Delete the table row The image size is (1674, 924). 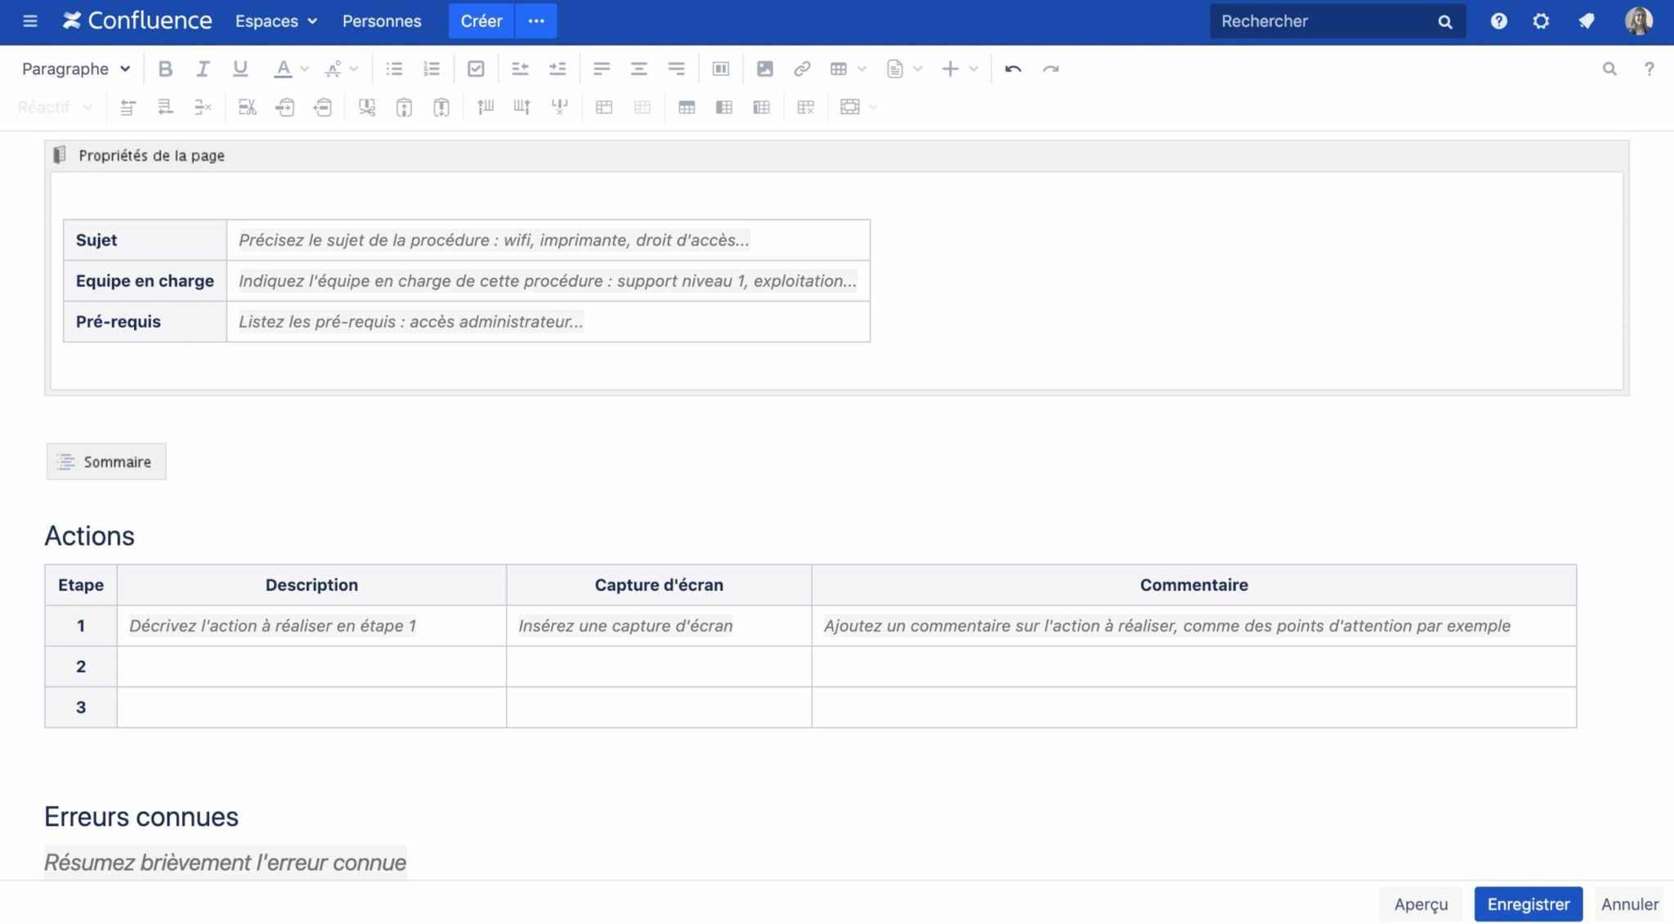(x=203, y=107)
